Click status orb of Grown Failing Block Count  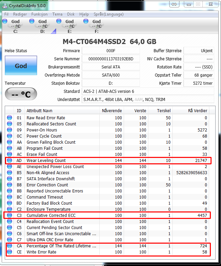[x=9, y=142]
